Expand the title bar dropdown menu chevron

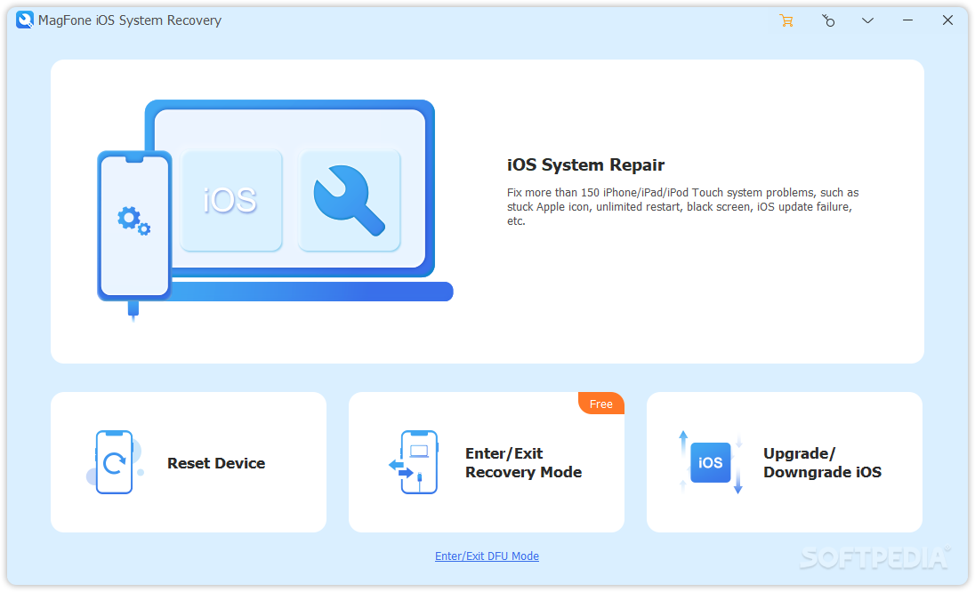click(867, 20)
